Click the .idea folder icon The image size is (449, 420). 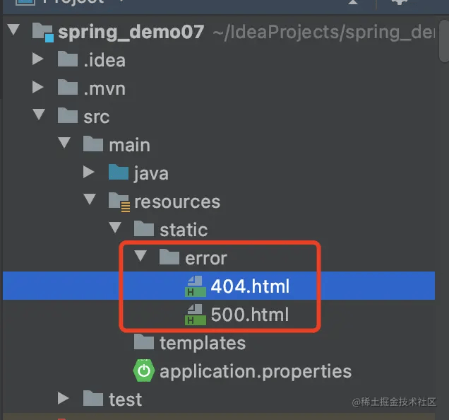pyautogui.click(x=68, y=60)
